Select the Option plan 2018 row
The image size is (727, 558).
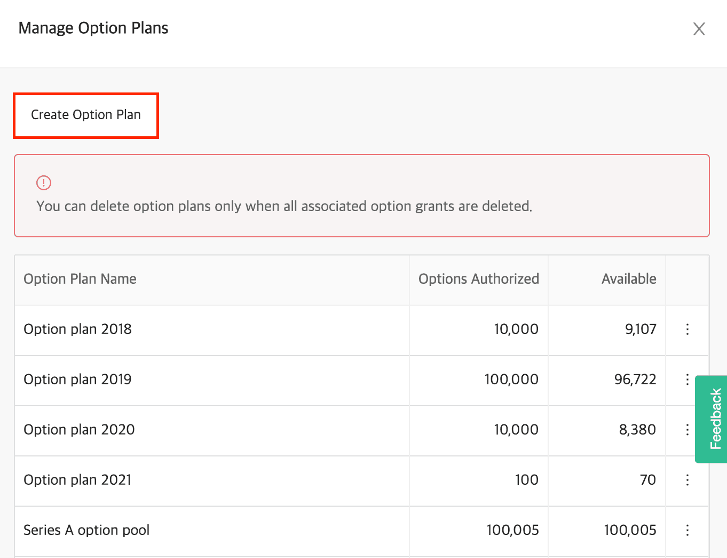[x=214, y=330]
